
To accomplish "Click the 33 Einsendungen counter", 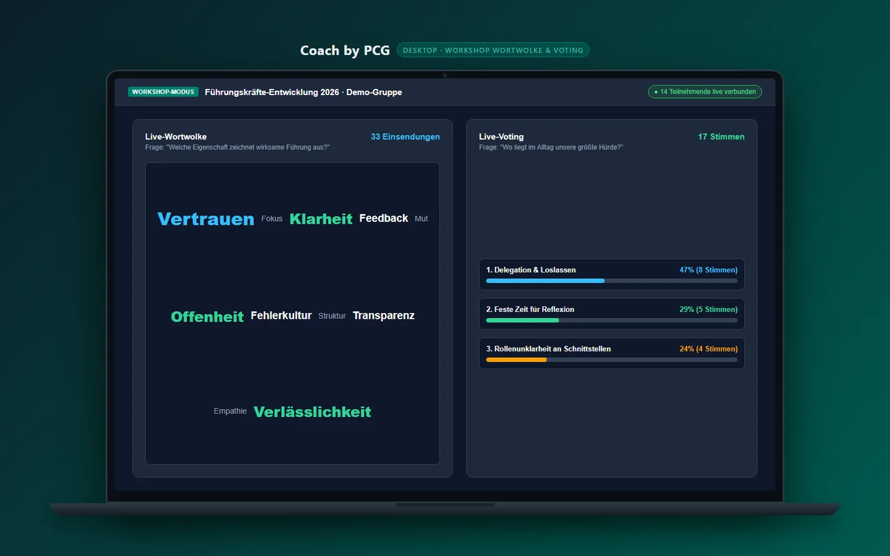I will coord(405,137).
